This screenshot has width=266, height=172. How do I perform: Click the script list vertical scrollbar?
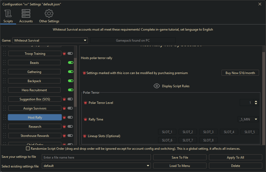coord(75,82)
